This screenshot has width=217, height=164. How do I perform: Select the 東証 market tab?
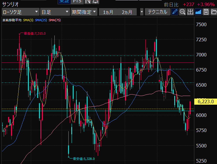64,2
